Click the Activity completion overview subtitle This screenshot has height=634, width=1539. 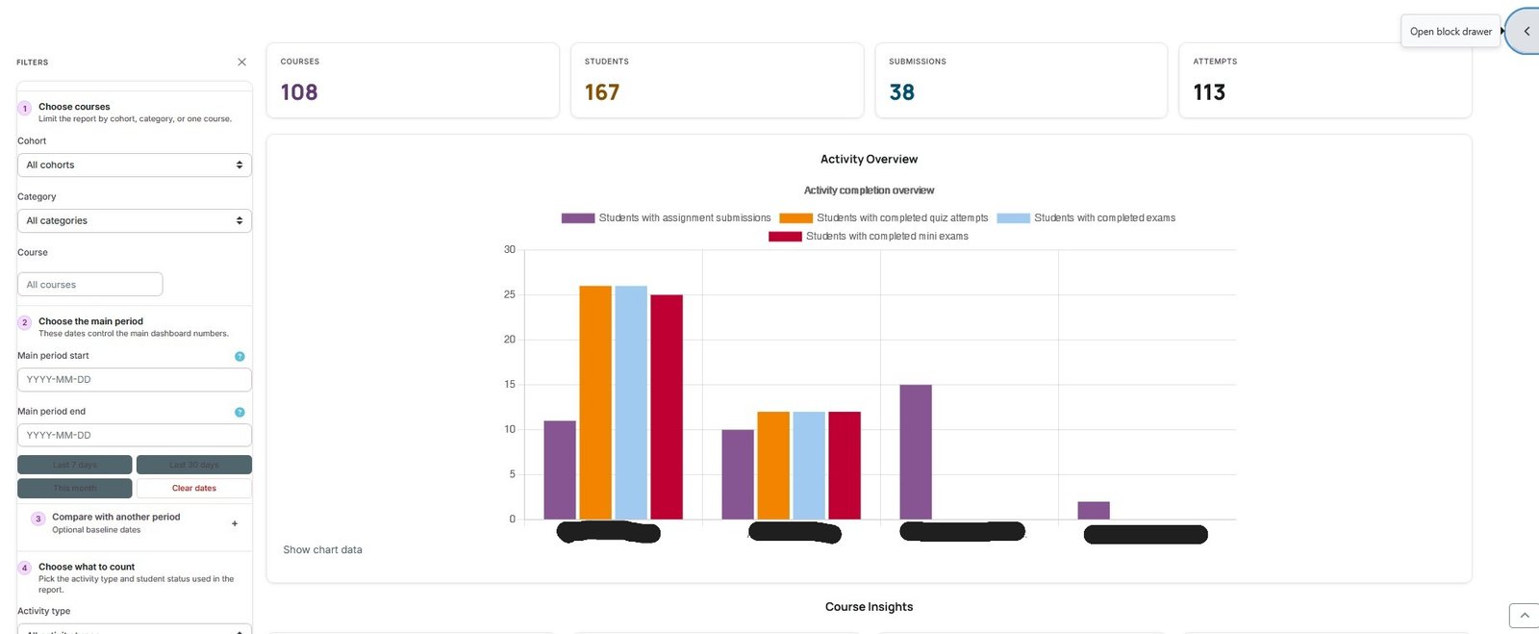pos(869,190)
